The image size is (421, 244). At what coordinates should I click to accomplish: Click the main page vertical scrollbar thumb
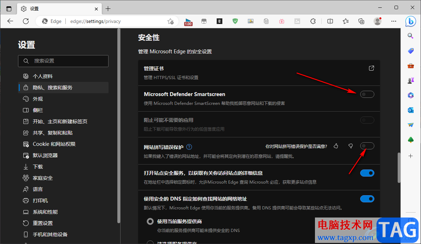(x=399, y=168)
